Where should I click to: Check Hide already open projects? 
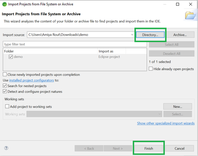(151, 69)
